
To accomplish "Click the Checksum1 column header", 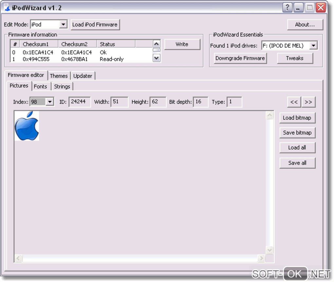I will coord(39,44).
